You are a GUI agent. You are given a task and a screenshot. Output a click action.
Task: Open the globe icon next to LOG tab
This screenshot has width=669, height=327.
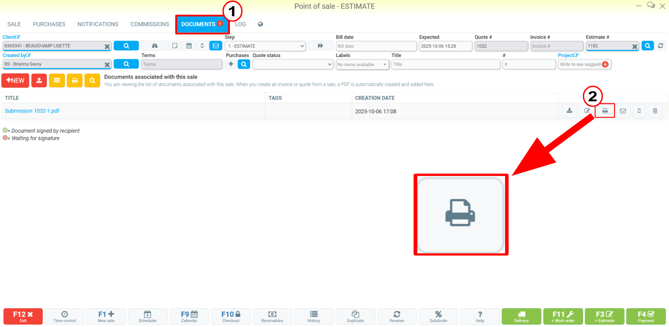click(260, 24)
